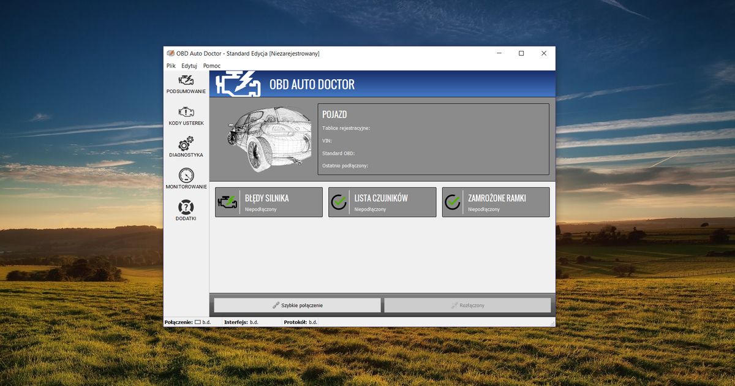Click checkmark icon on Lista Czujników tile
Screen dimensions: 735x386
point(339,202)
